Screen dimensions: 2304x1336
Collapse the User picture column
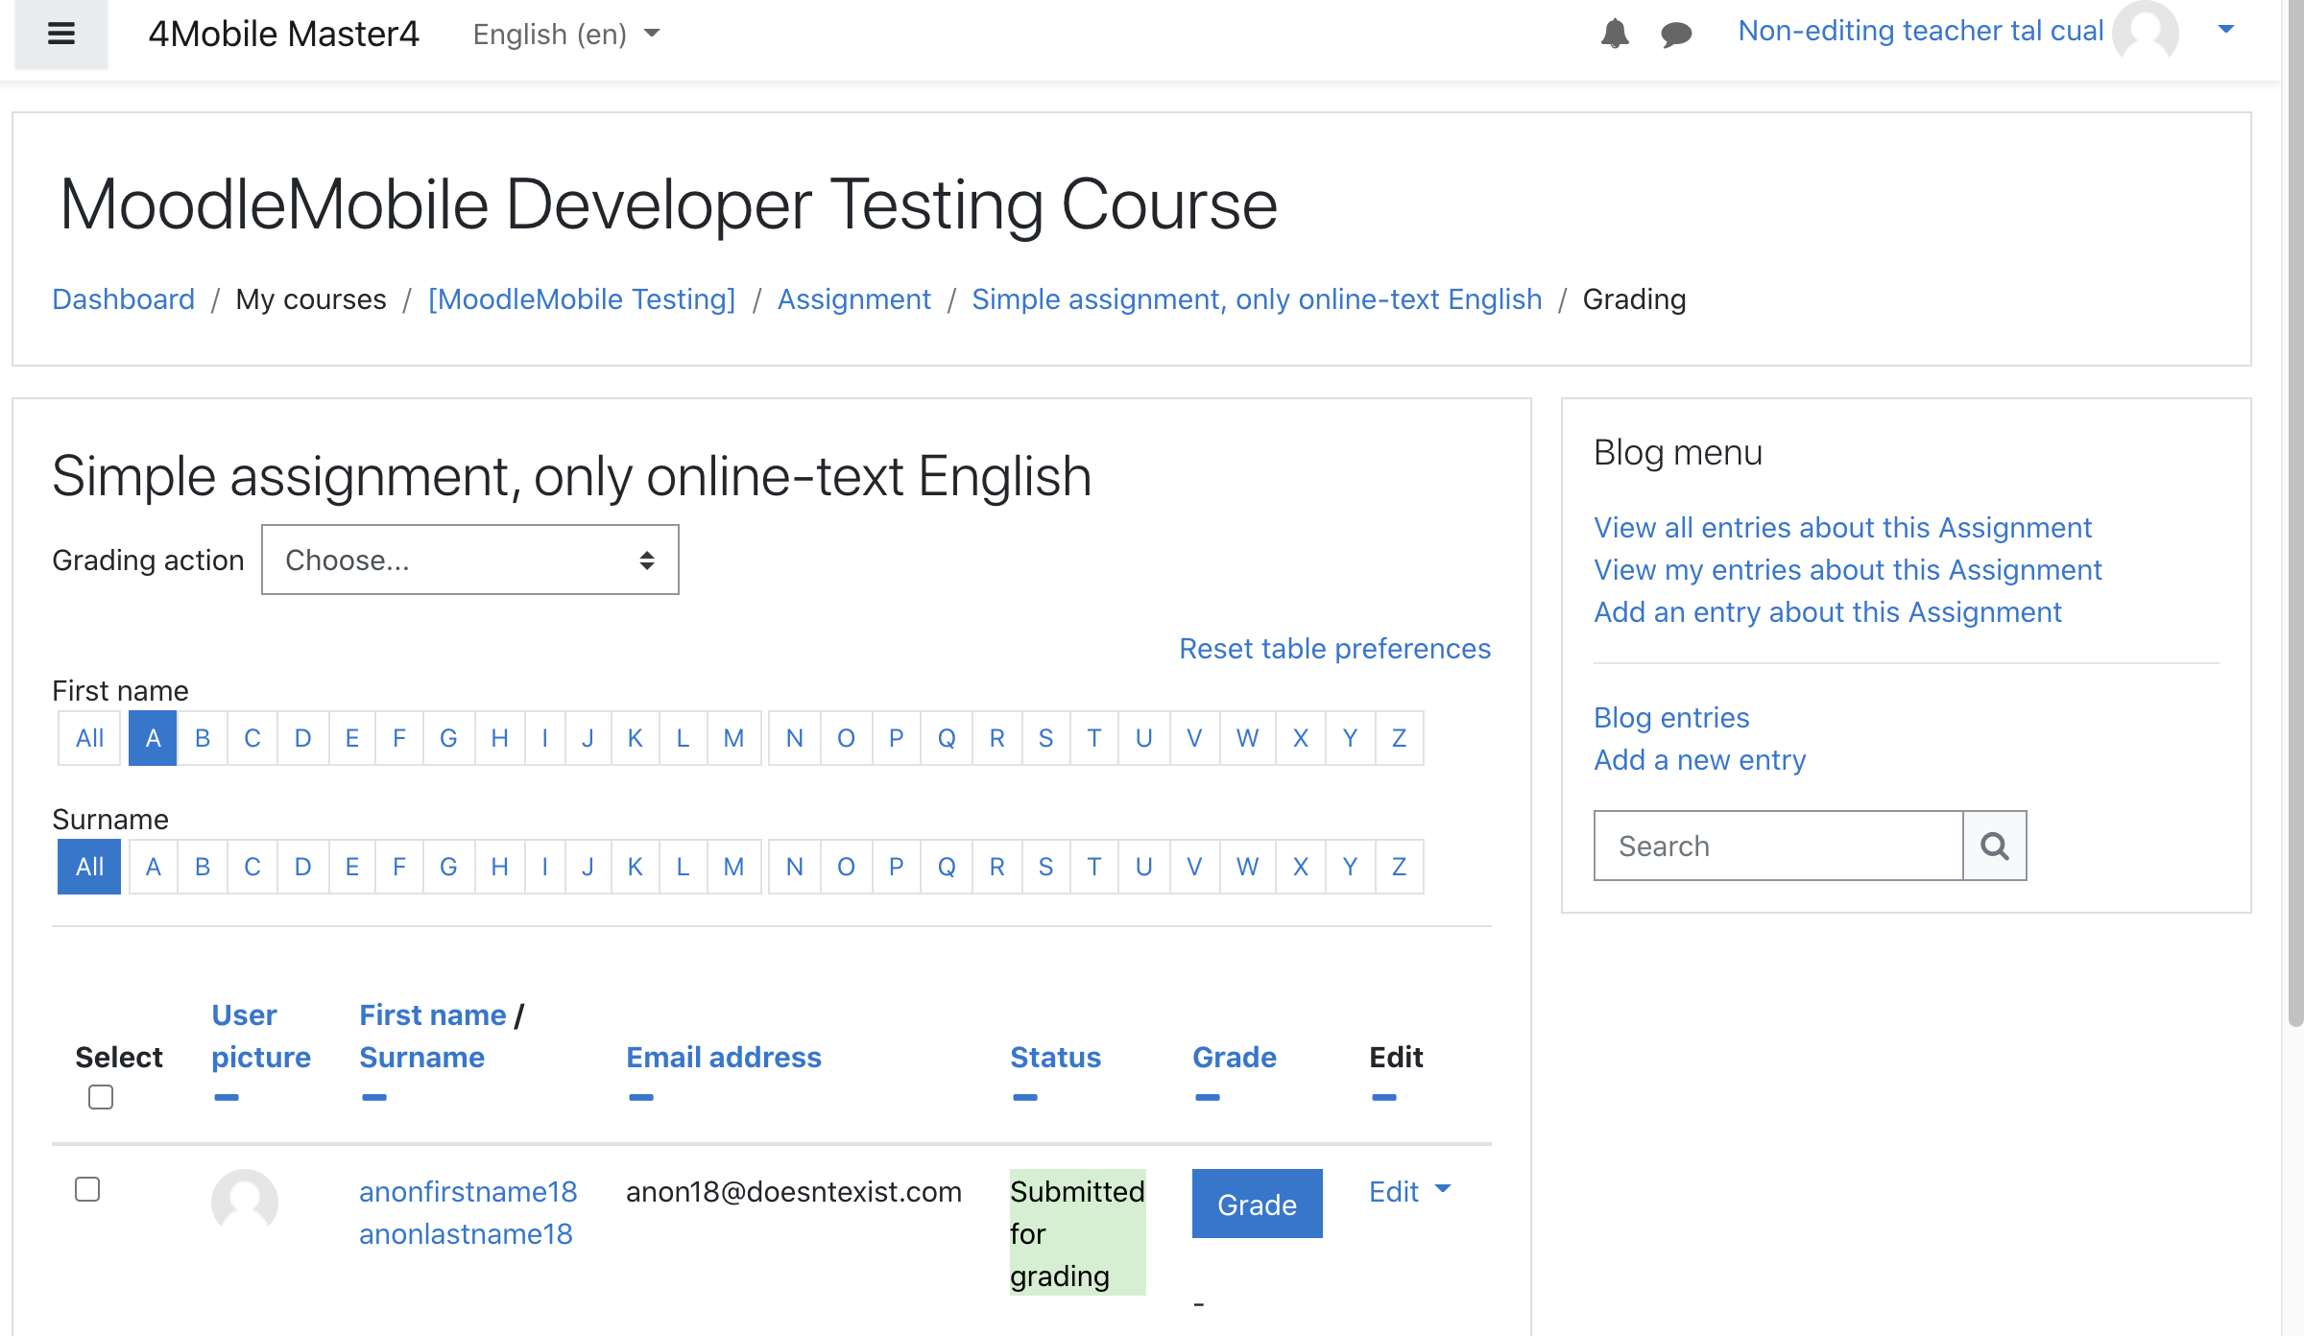click(x=227, y=1097)
